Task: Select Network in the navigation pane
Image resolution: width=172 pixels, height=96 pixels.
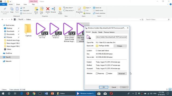Action: [x=8, y=61]
